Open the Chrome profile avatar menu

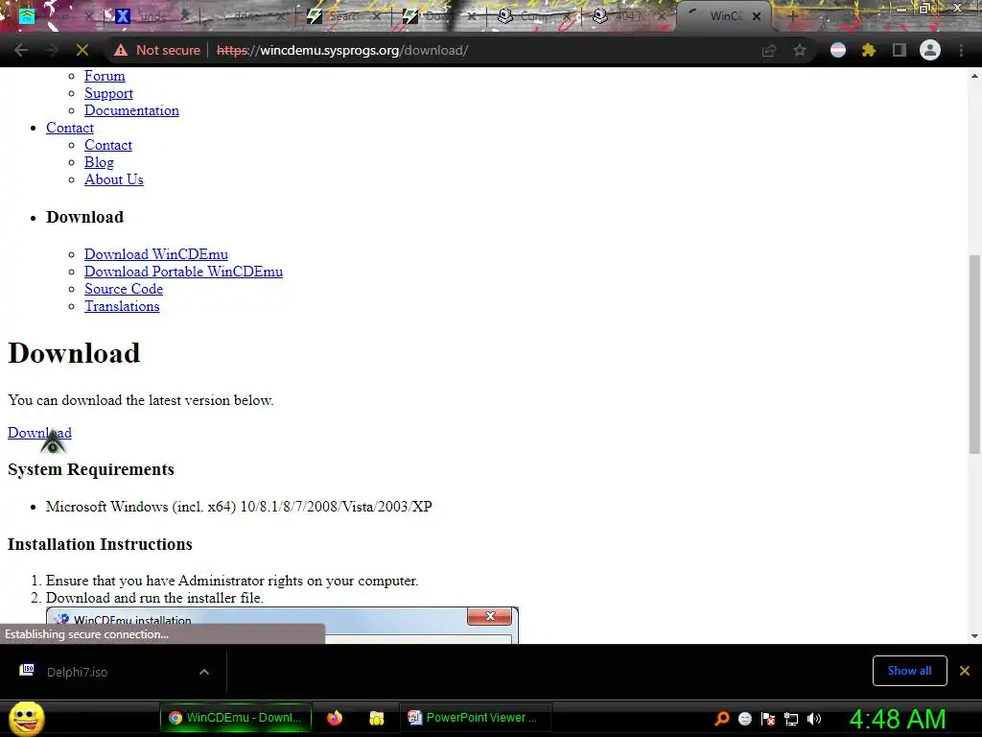pos(930,50)
